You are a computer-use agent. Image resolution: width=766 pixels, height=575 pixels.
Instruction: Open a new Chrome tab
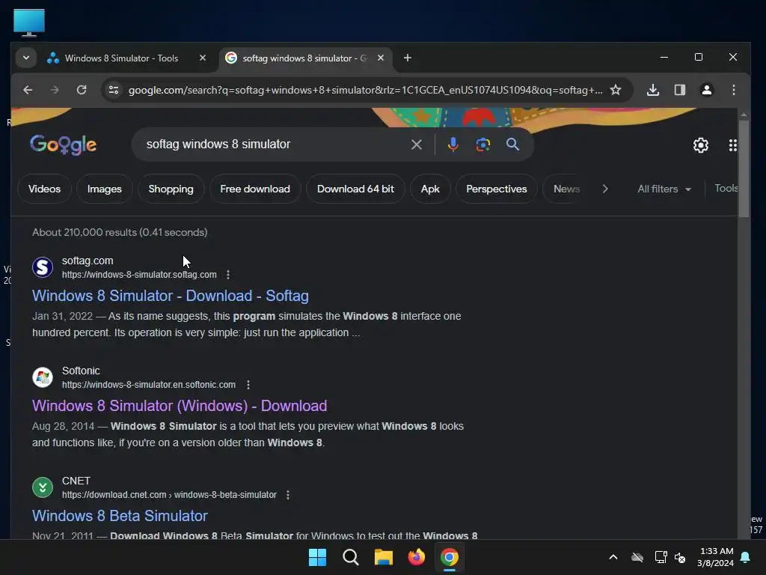pos(408,58)
